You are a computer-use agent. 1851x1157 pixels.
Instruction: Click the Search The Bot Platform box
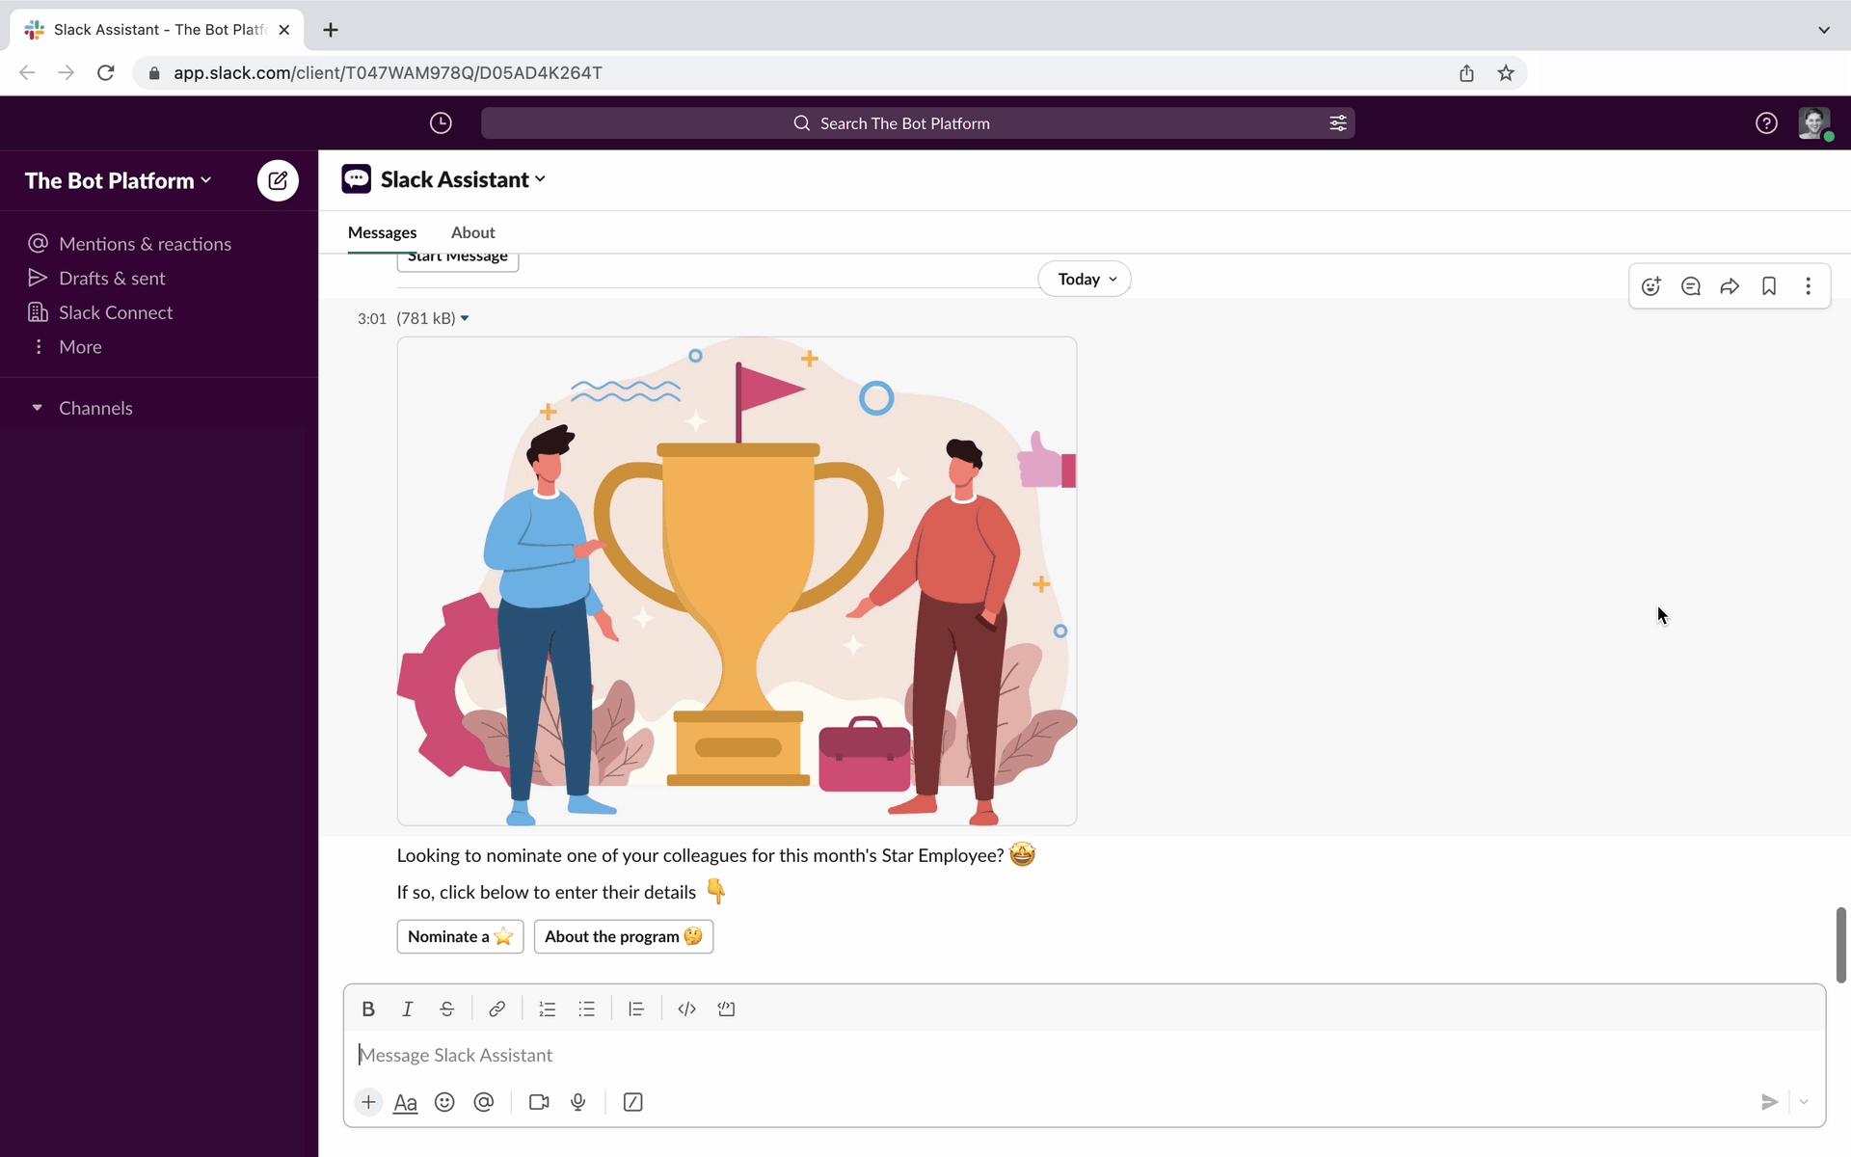point(918,123)
